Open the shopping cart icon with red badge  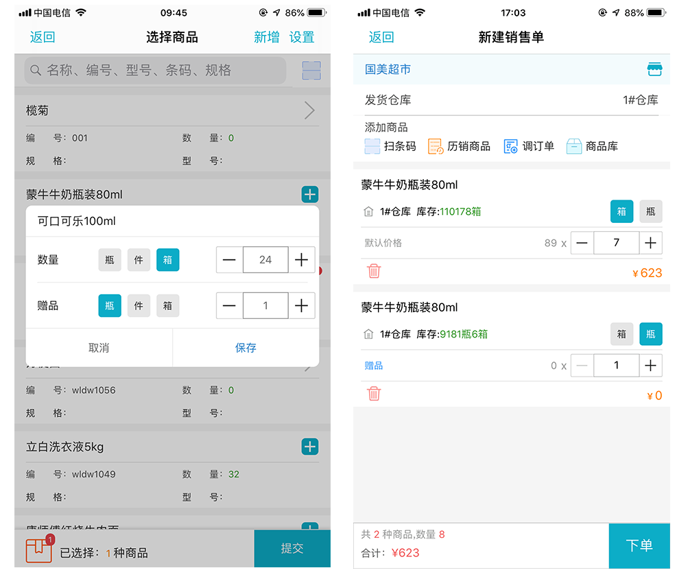click(x=39, y=550)
